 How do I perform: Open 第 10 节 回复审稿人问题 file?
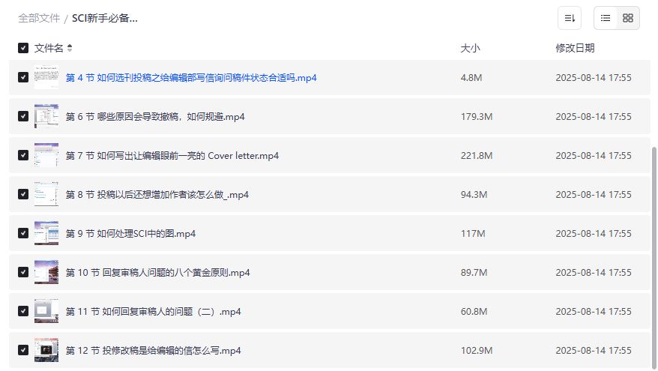pyautogui.click(x=157, y=273)
